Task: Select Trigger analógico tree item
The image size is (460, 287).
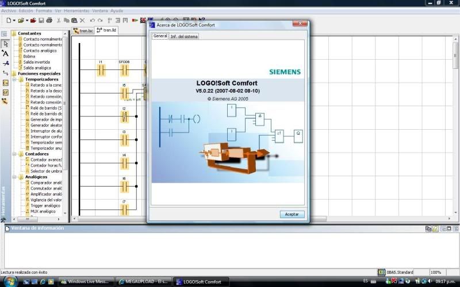Action: click(45, 205)
